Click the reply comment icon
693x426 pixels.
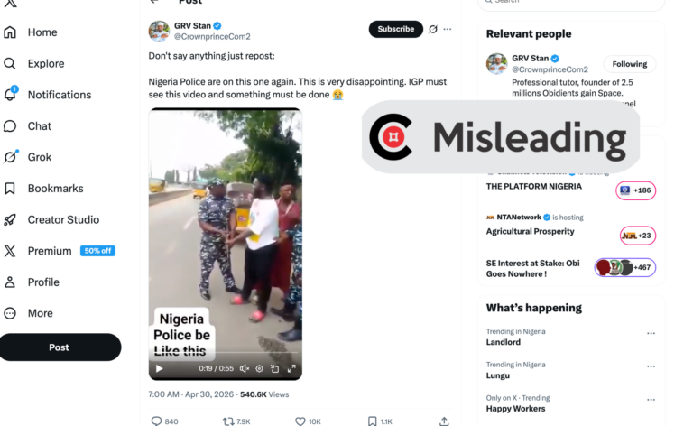pos(156,421)
